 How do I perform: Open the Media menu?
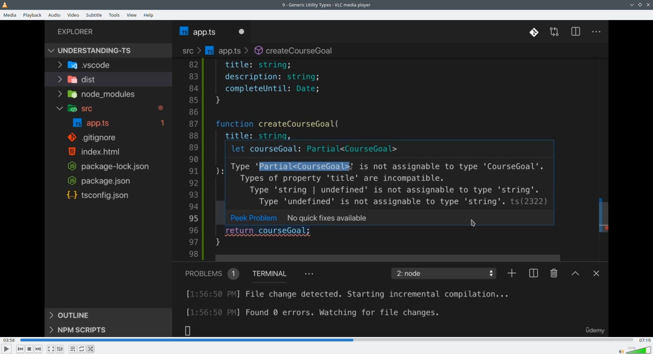click(10, 15)
